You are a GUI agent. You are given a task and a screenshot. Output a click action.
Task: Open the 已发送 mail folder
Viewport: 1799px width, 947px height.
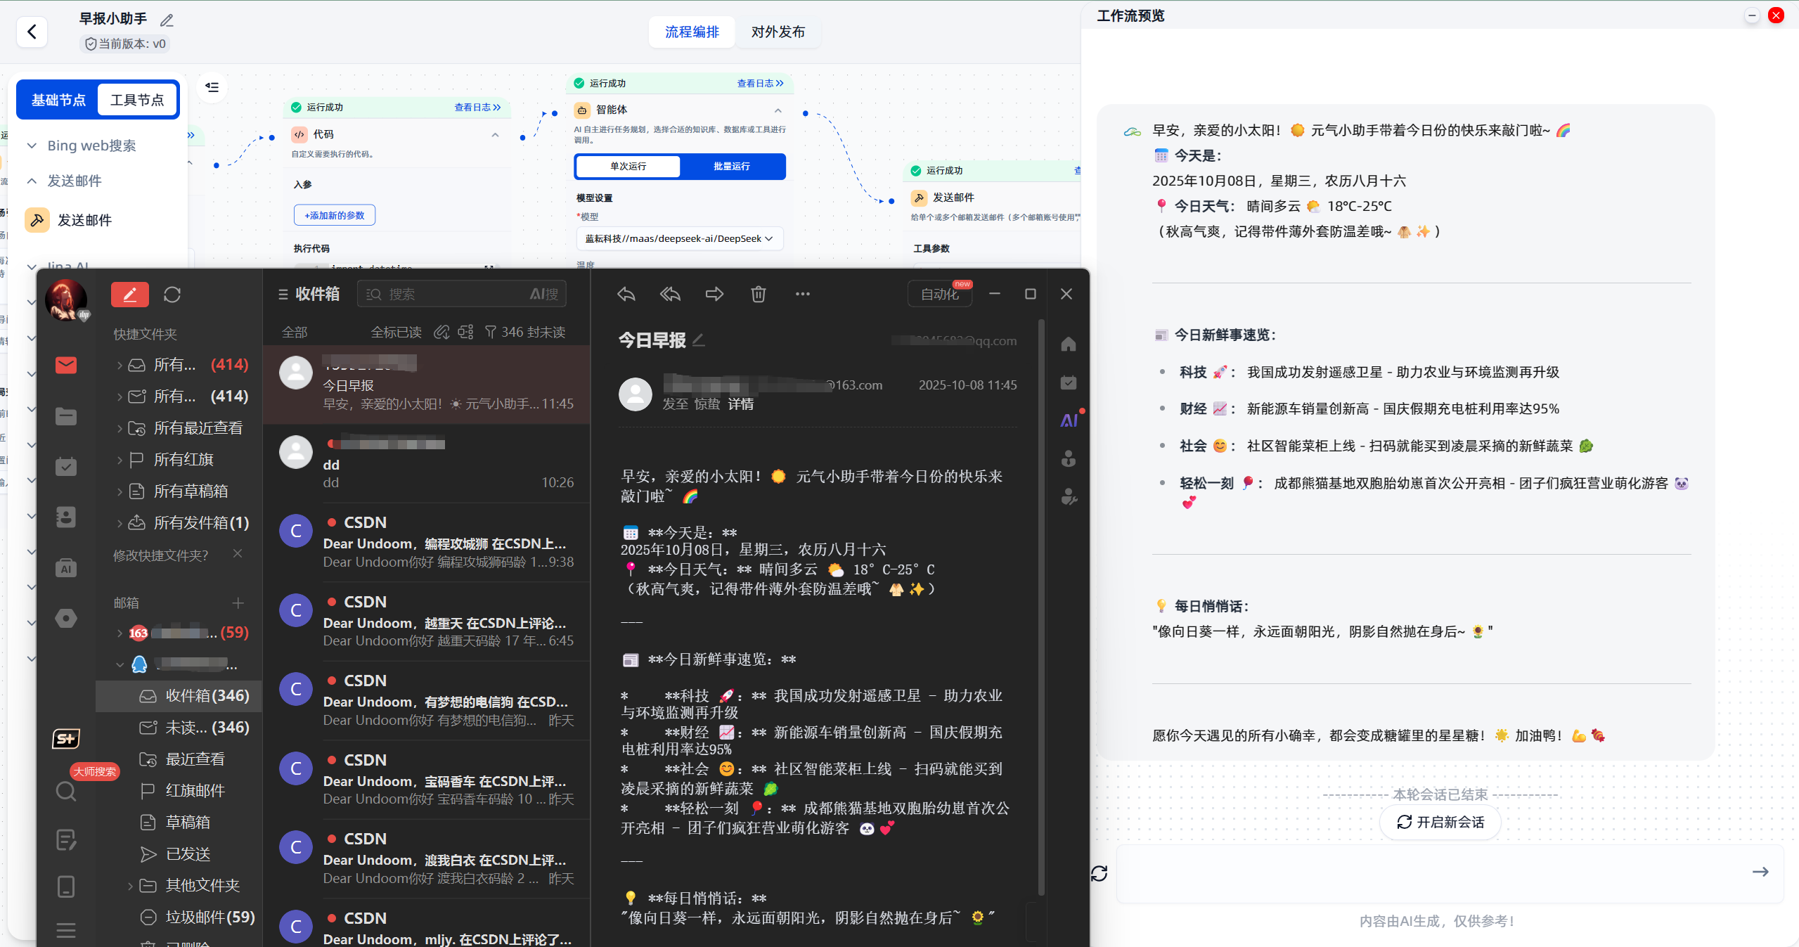(x=188, y=853)
